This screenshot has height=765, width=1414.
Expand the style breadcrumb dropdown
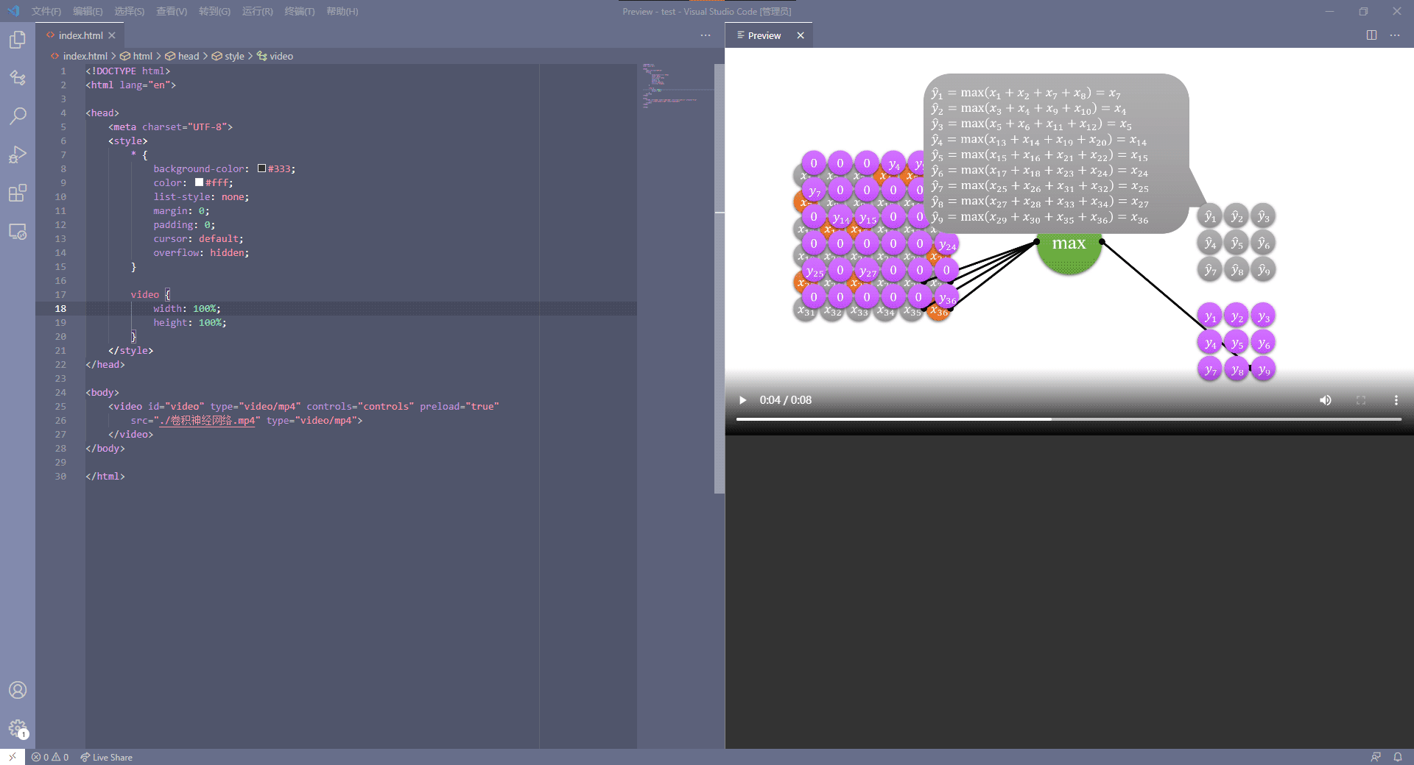229,56
